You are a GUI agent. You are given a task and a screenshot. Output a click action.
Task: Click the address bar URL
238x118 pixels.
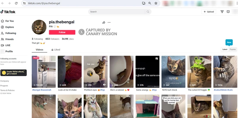[44, 3]
